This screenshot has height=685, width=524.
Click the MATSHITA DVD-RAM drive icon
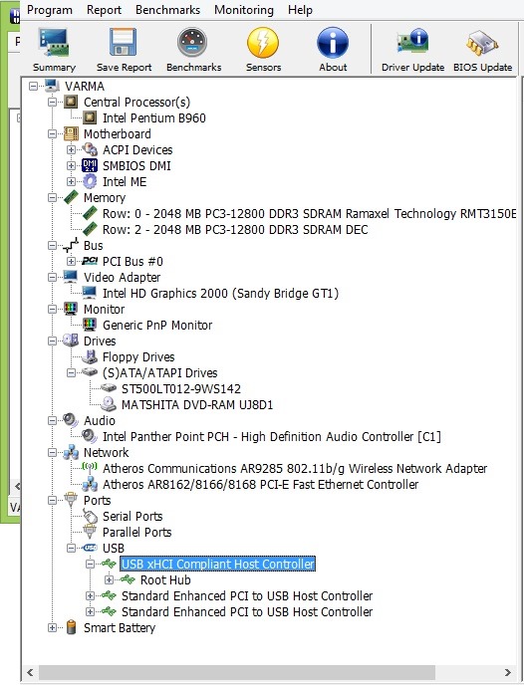[109, 404]
